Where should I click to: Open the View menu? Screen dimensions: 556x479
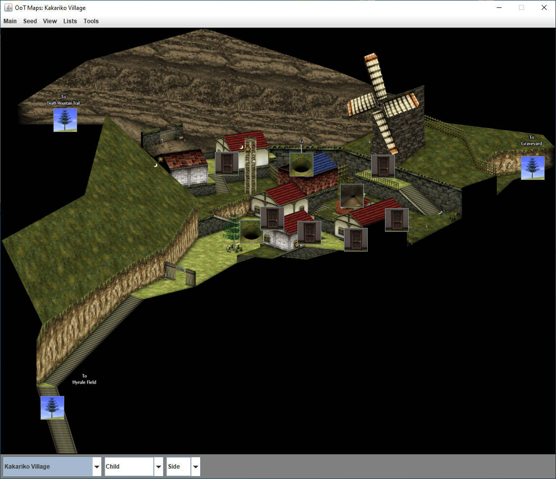(50, 21)
